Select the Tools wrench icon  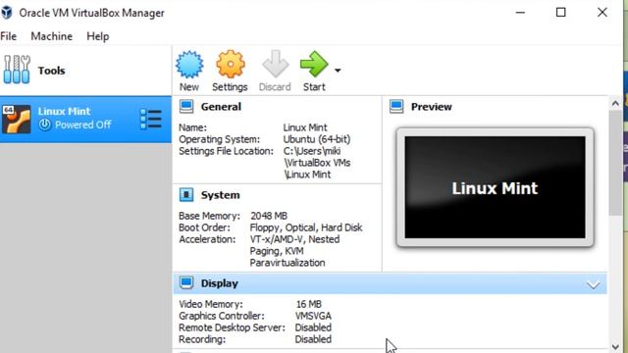(17, 70)
